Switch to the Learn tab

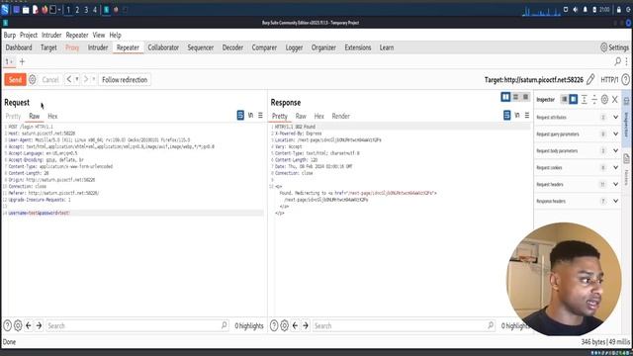[x=387, y=47]
